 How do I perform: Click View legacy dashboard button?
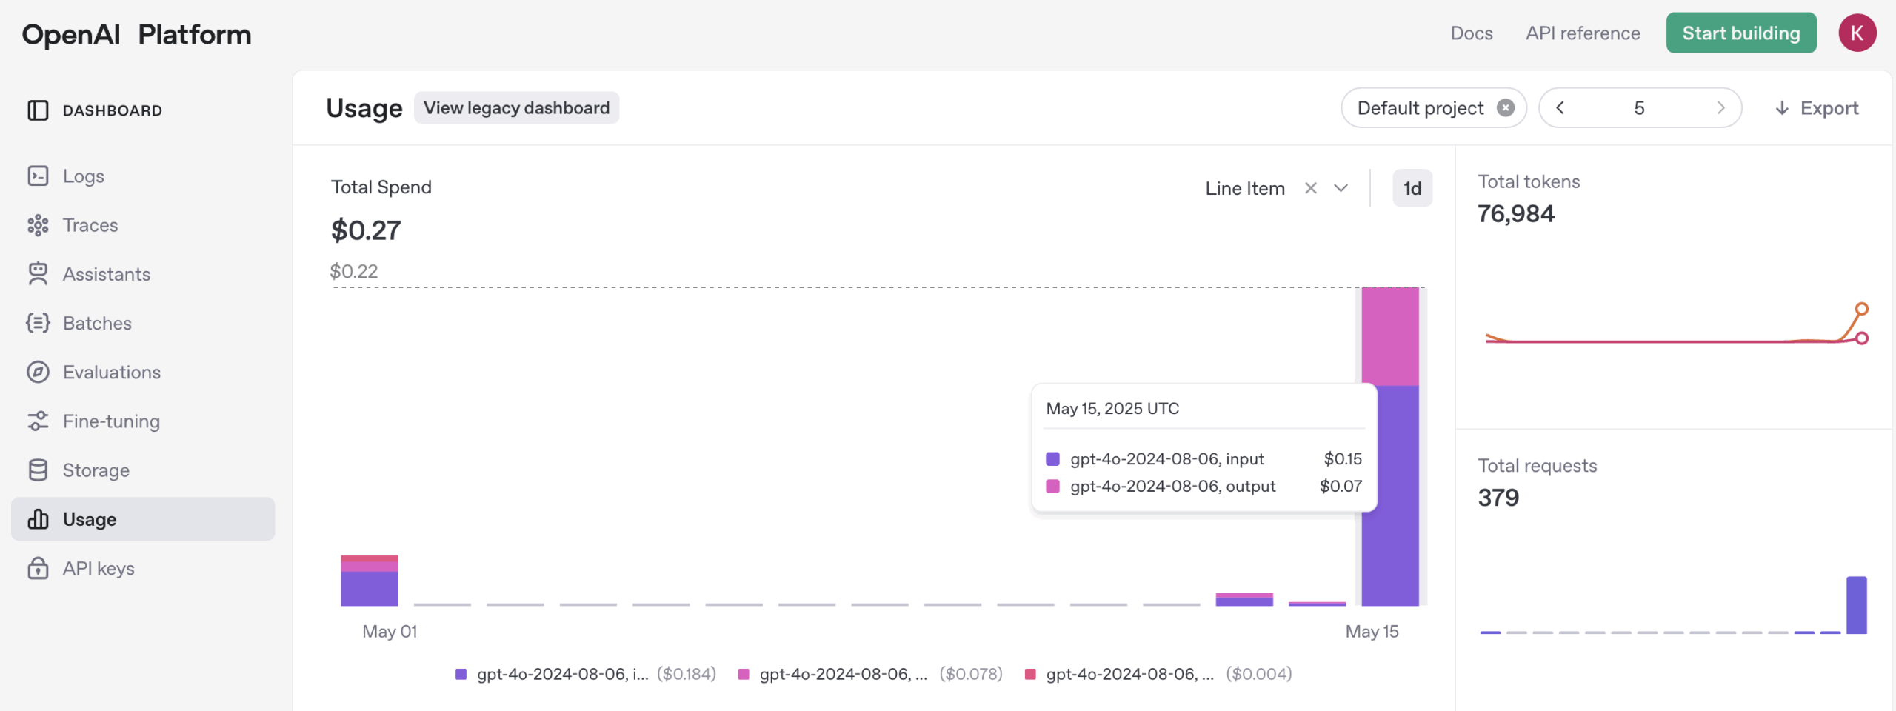(x=516, y=108)
